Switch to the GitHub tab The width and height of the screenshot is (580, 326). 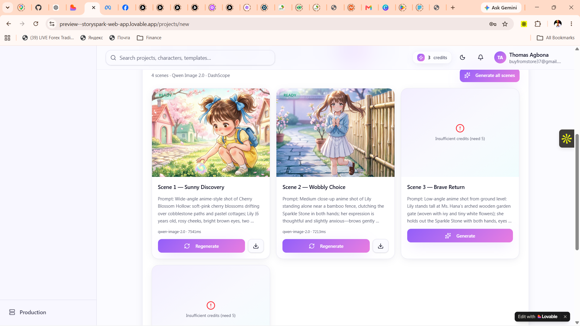[38, 8]
